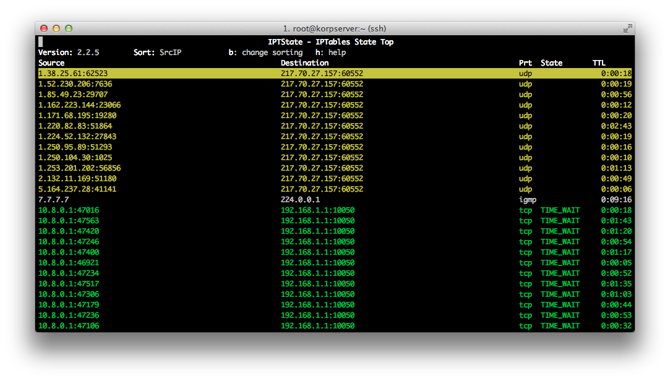Click the Source column header

[51, 63]
